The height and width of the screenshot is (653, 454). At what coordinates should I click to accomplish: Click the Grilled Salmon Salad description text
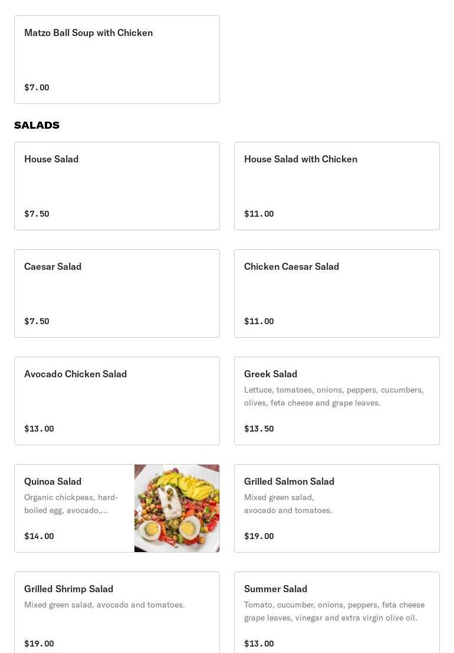[288, 504]
